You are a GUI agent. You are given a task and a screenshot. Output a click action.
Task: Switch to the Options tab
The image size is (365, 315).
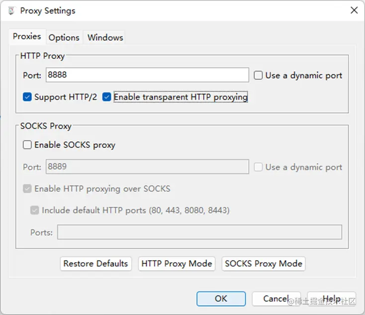click(64, 37)
